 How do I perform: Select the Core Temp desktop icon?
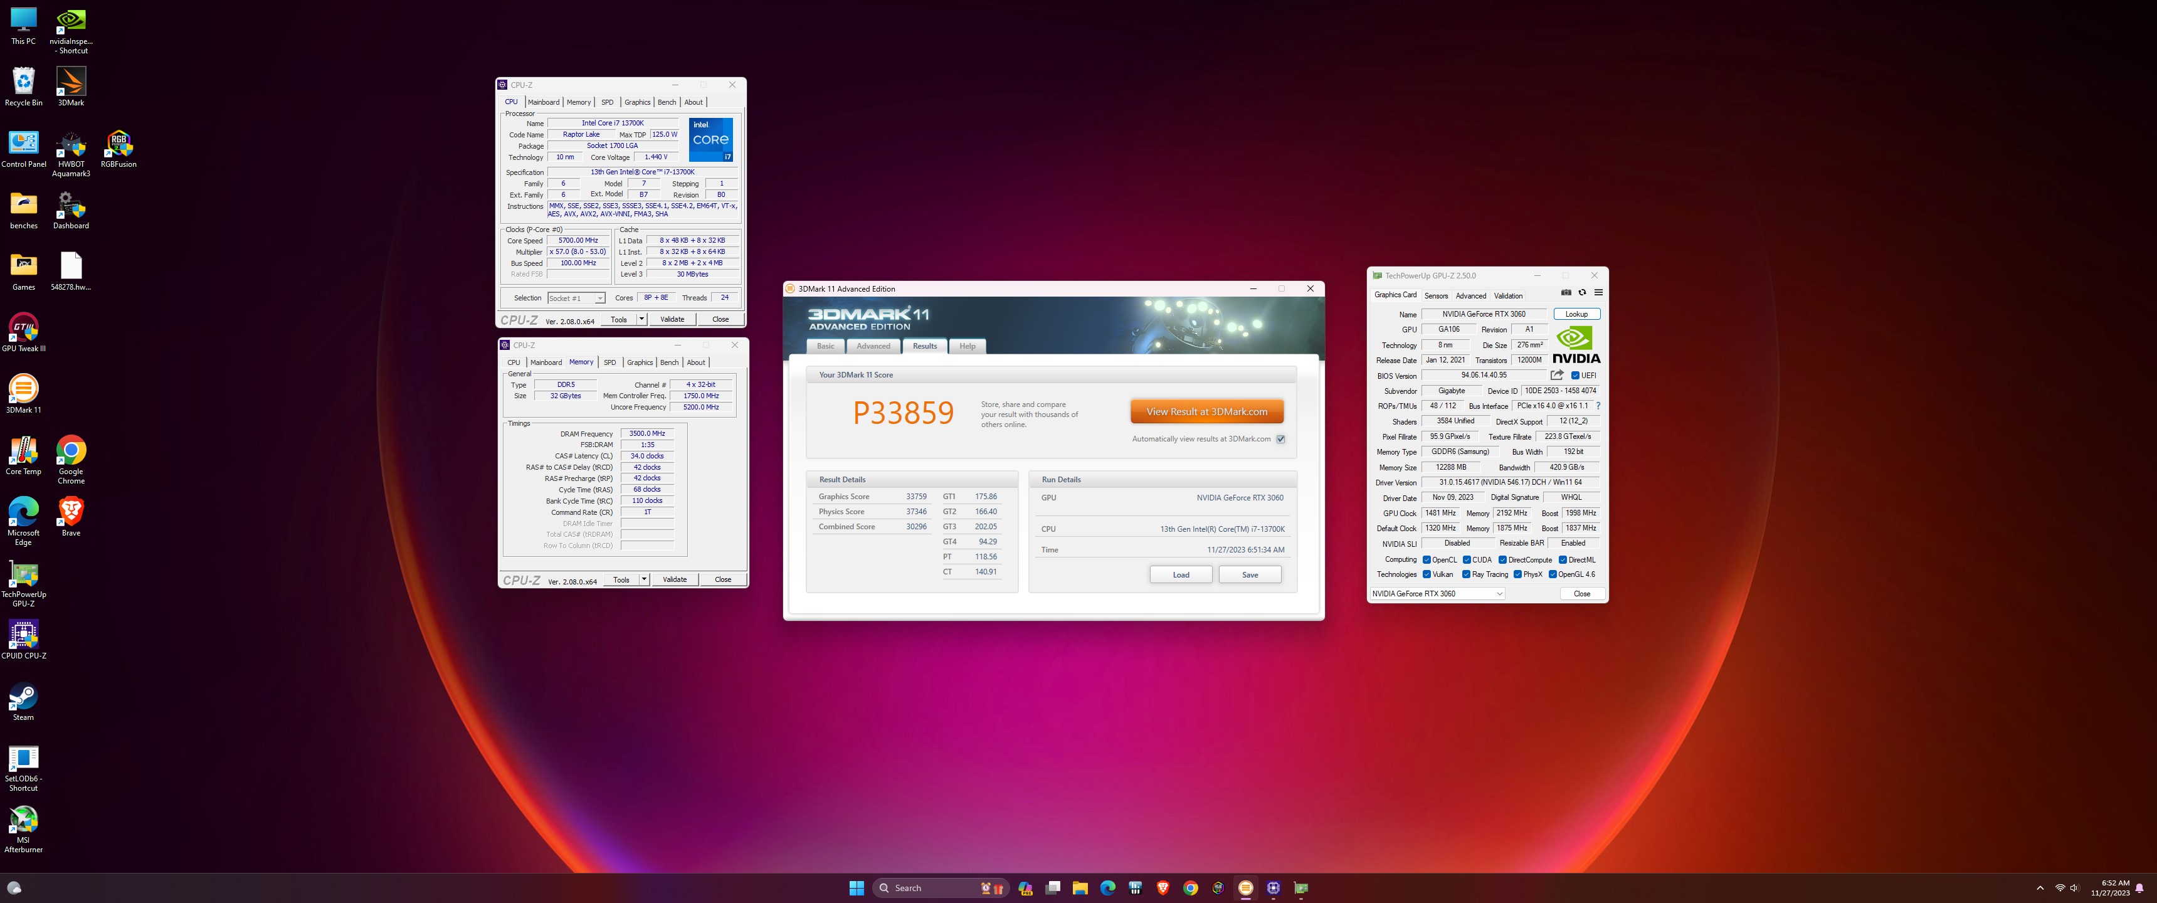[x=23, y=456]
